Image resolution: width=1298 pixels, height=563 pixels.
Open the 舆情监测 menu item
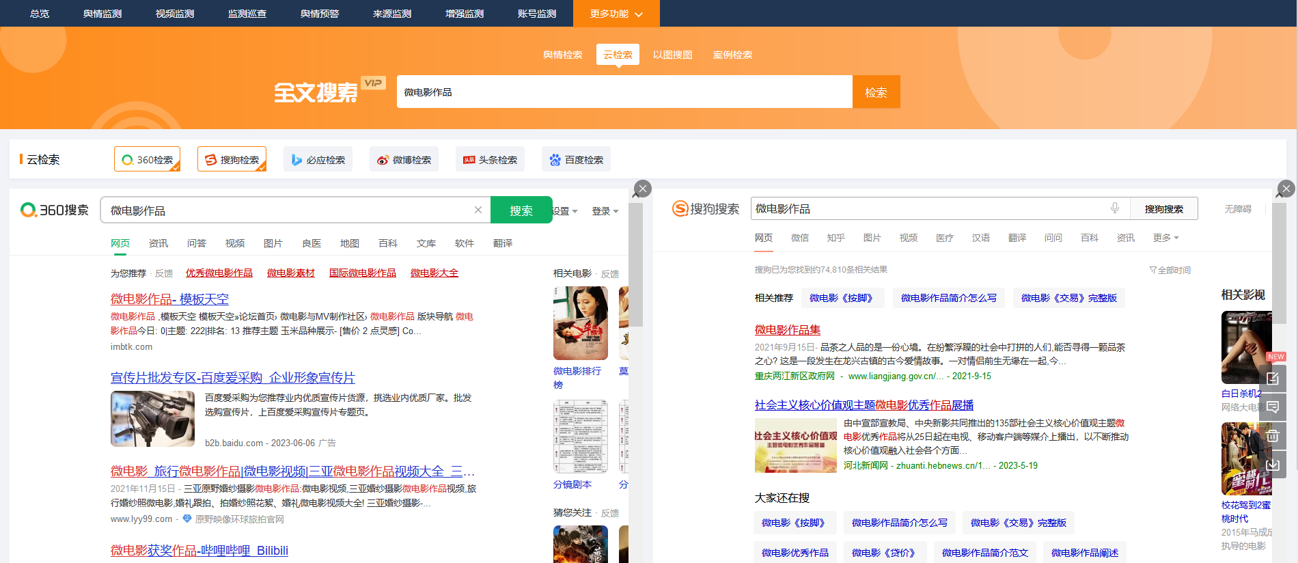pos(102,14)
